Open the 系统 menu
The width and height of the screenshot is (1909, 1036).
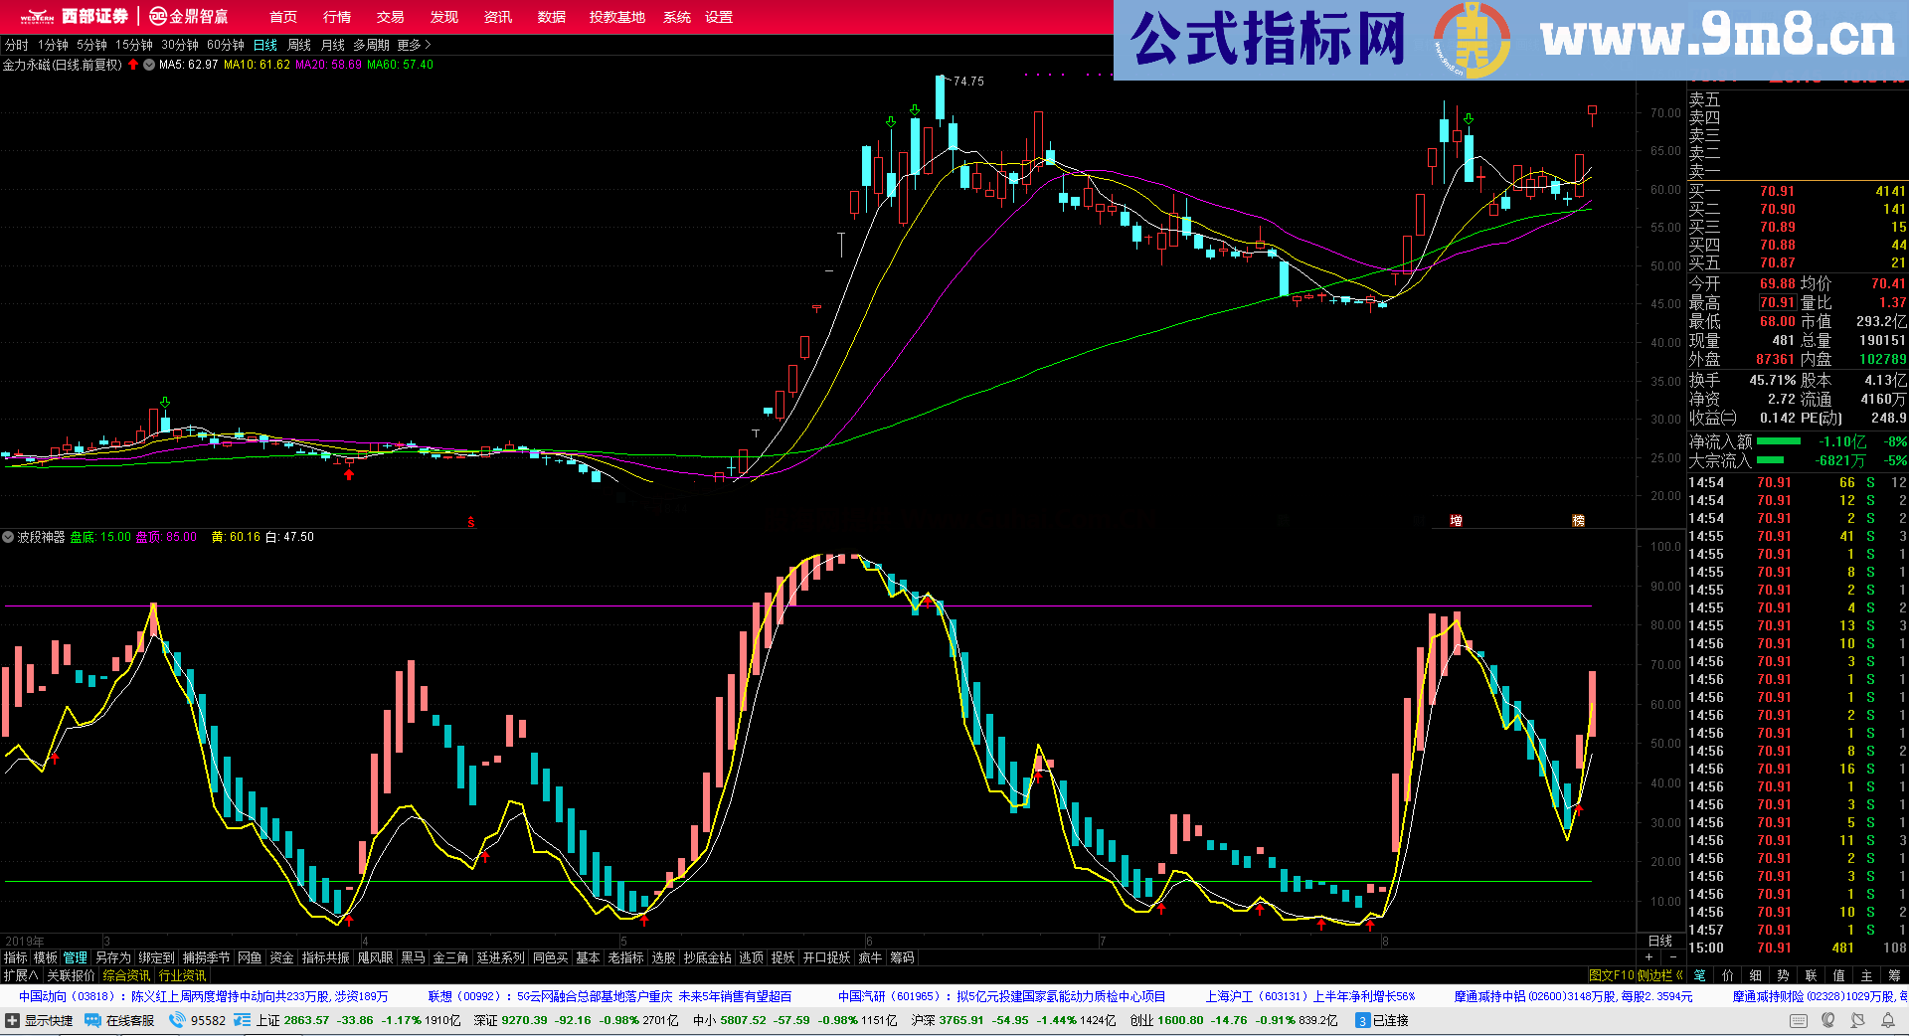(x=677, y=17)
